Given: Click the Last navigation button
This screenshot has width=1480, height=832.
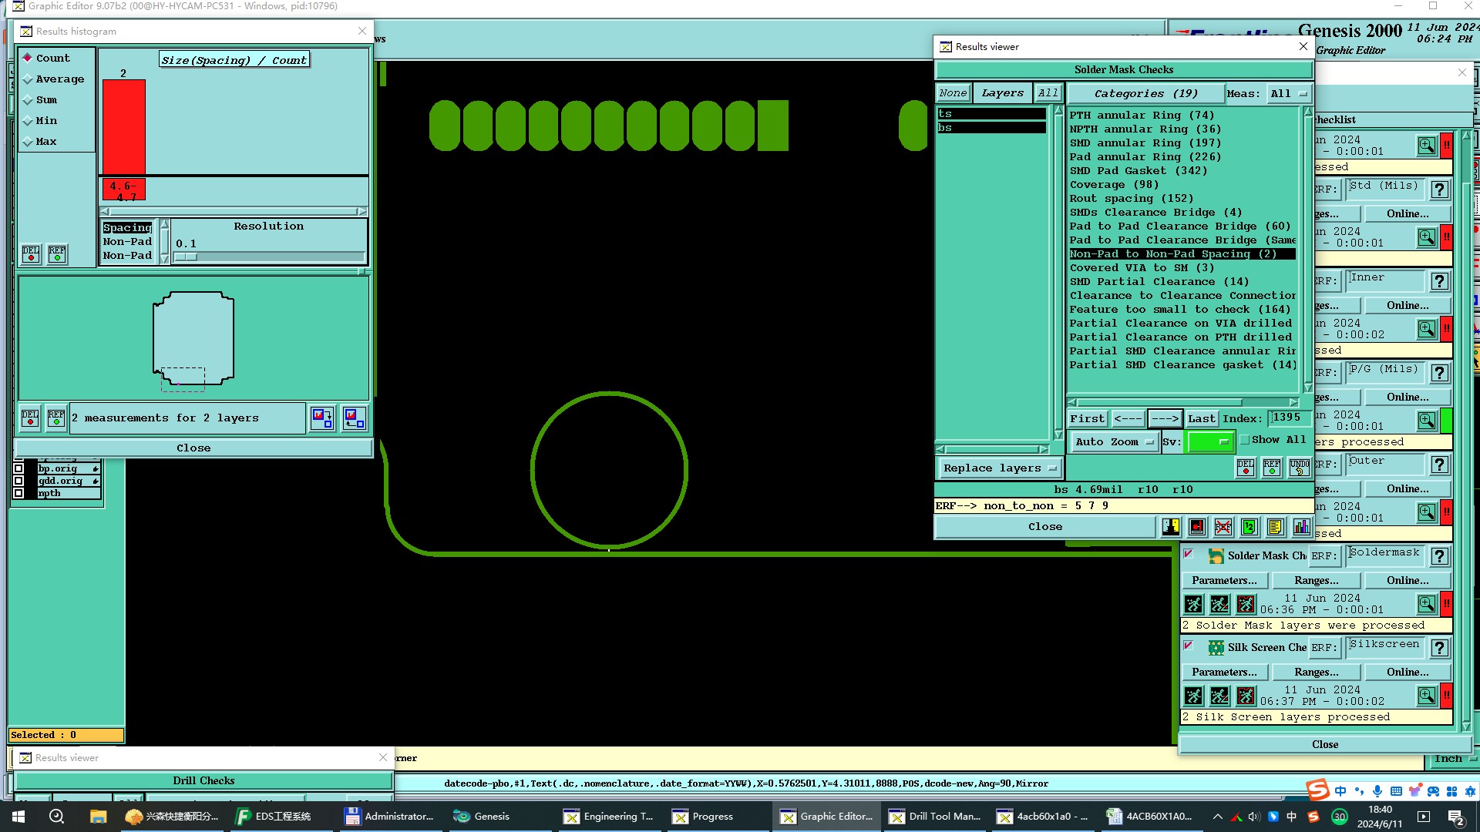Looking at the screenshot, I should (1201, 418).
